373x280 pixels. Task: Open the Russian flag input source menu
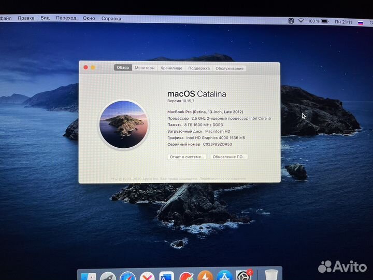[361, 23]
